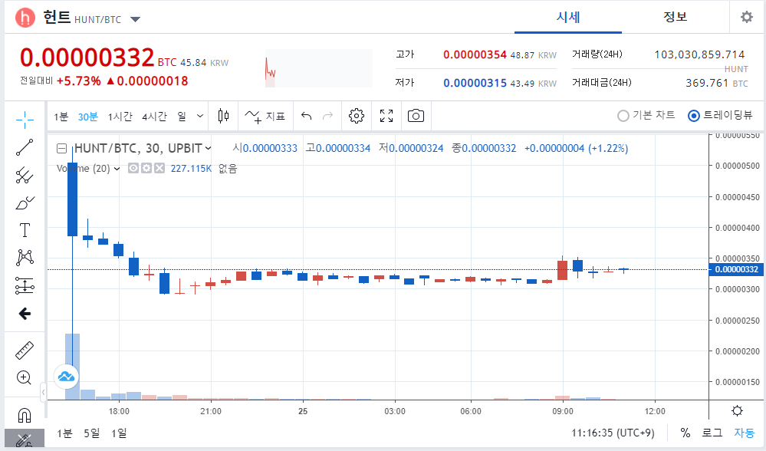This screenshot has height=451, width=766.
Task: Open Volume indicator settings icon
Action: (146, 168)
